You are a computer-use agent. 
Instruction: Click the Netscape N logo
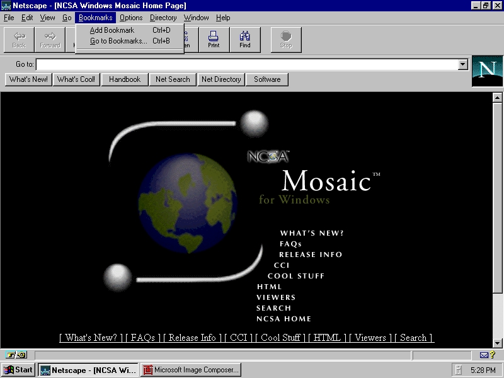[x=487, y=71]
